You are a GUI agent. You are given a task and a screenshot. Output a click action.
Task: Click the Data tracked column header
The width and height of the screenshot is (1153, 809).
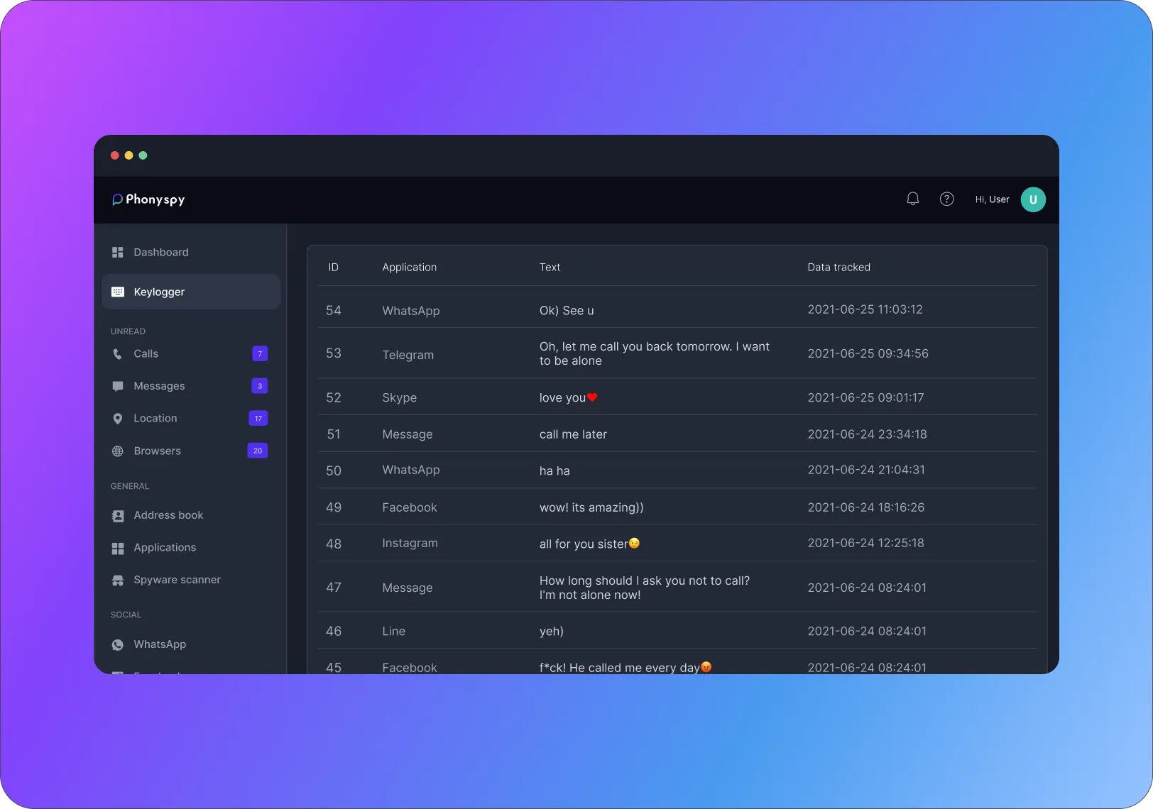click(838, 268)
